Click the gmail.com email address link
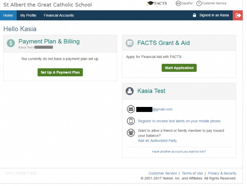Image resolution: width=247 pixels, height=186 pixels. 162,109
